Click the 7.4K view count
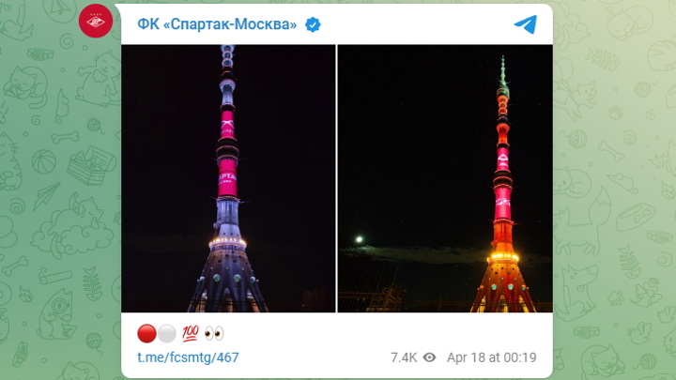Image resolution: width=676 pixels, height=380 pixels. pyautogui.click(x=404, y=357)
